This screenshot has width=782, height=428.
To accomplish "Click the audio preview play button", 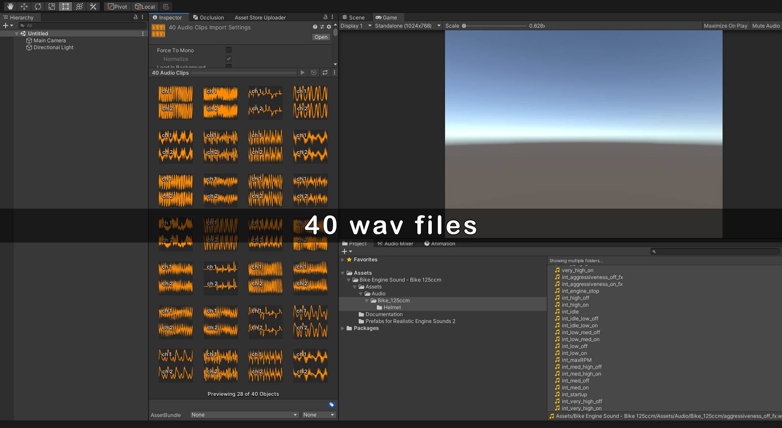I will coord(302,72).
